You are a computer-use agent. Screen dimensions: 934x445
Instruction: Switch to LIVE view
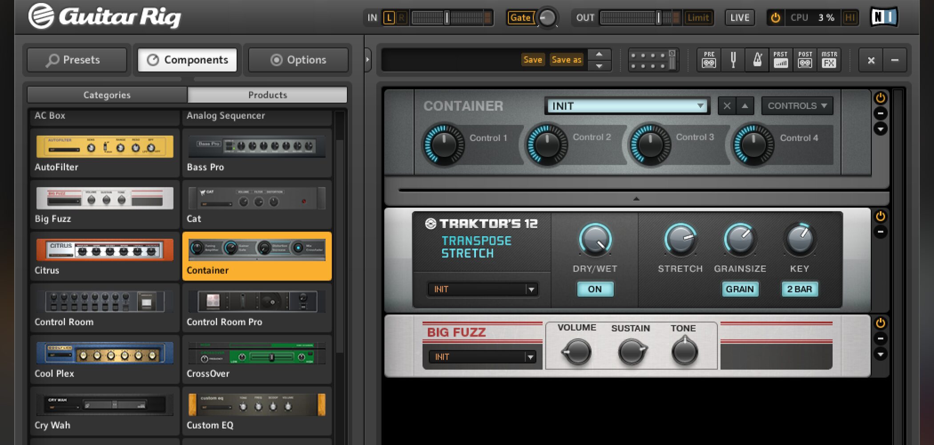click(x=740, y=18)
